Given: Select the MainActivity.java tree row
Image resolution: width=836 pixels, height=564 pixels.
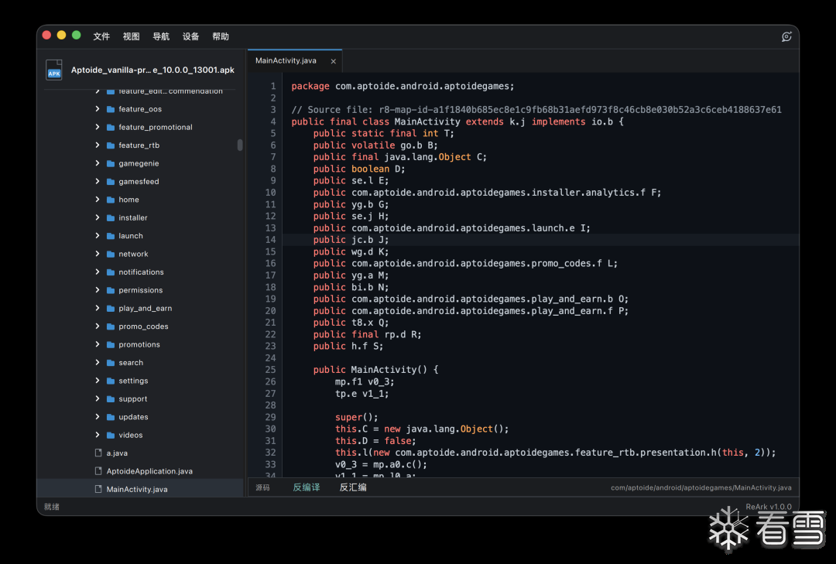Looking at the screenshot, I should click(139, 490).
